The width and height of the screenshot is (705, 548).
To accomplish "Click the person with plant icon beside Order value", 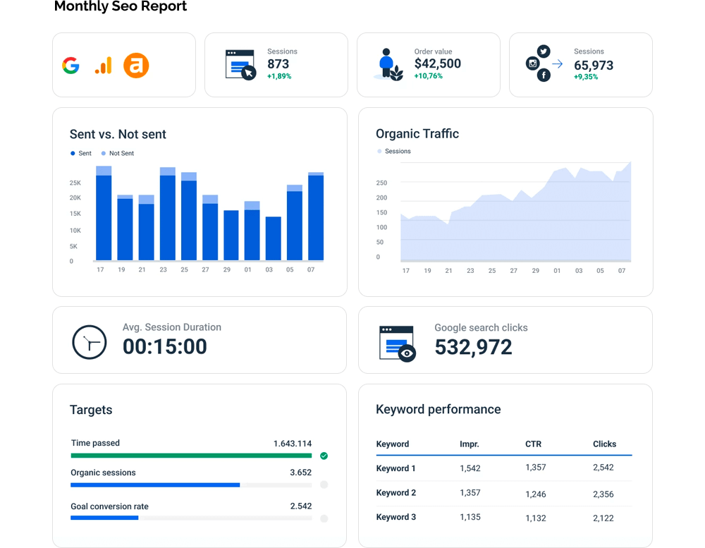I will (x=388, y=64).
